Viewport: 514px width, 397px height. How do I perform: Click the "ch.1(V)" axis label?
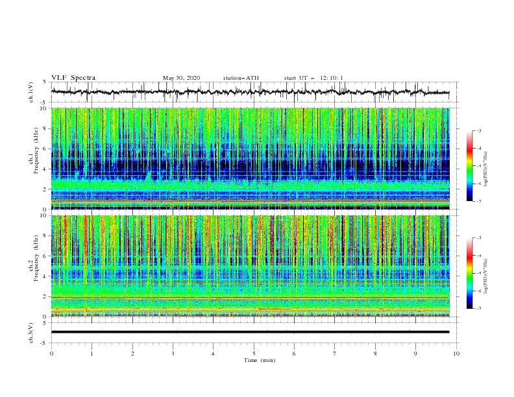31,92
